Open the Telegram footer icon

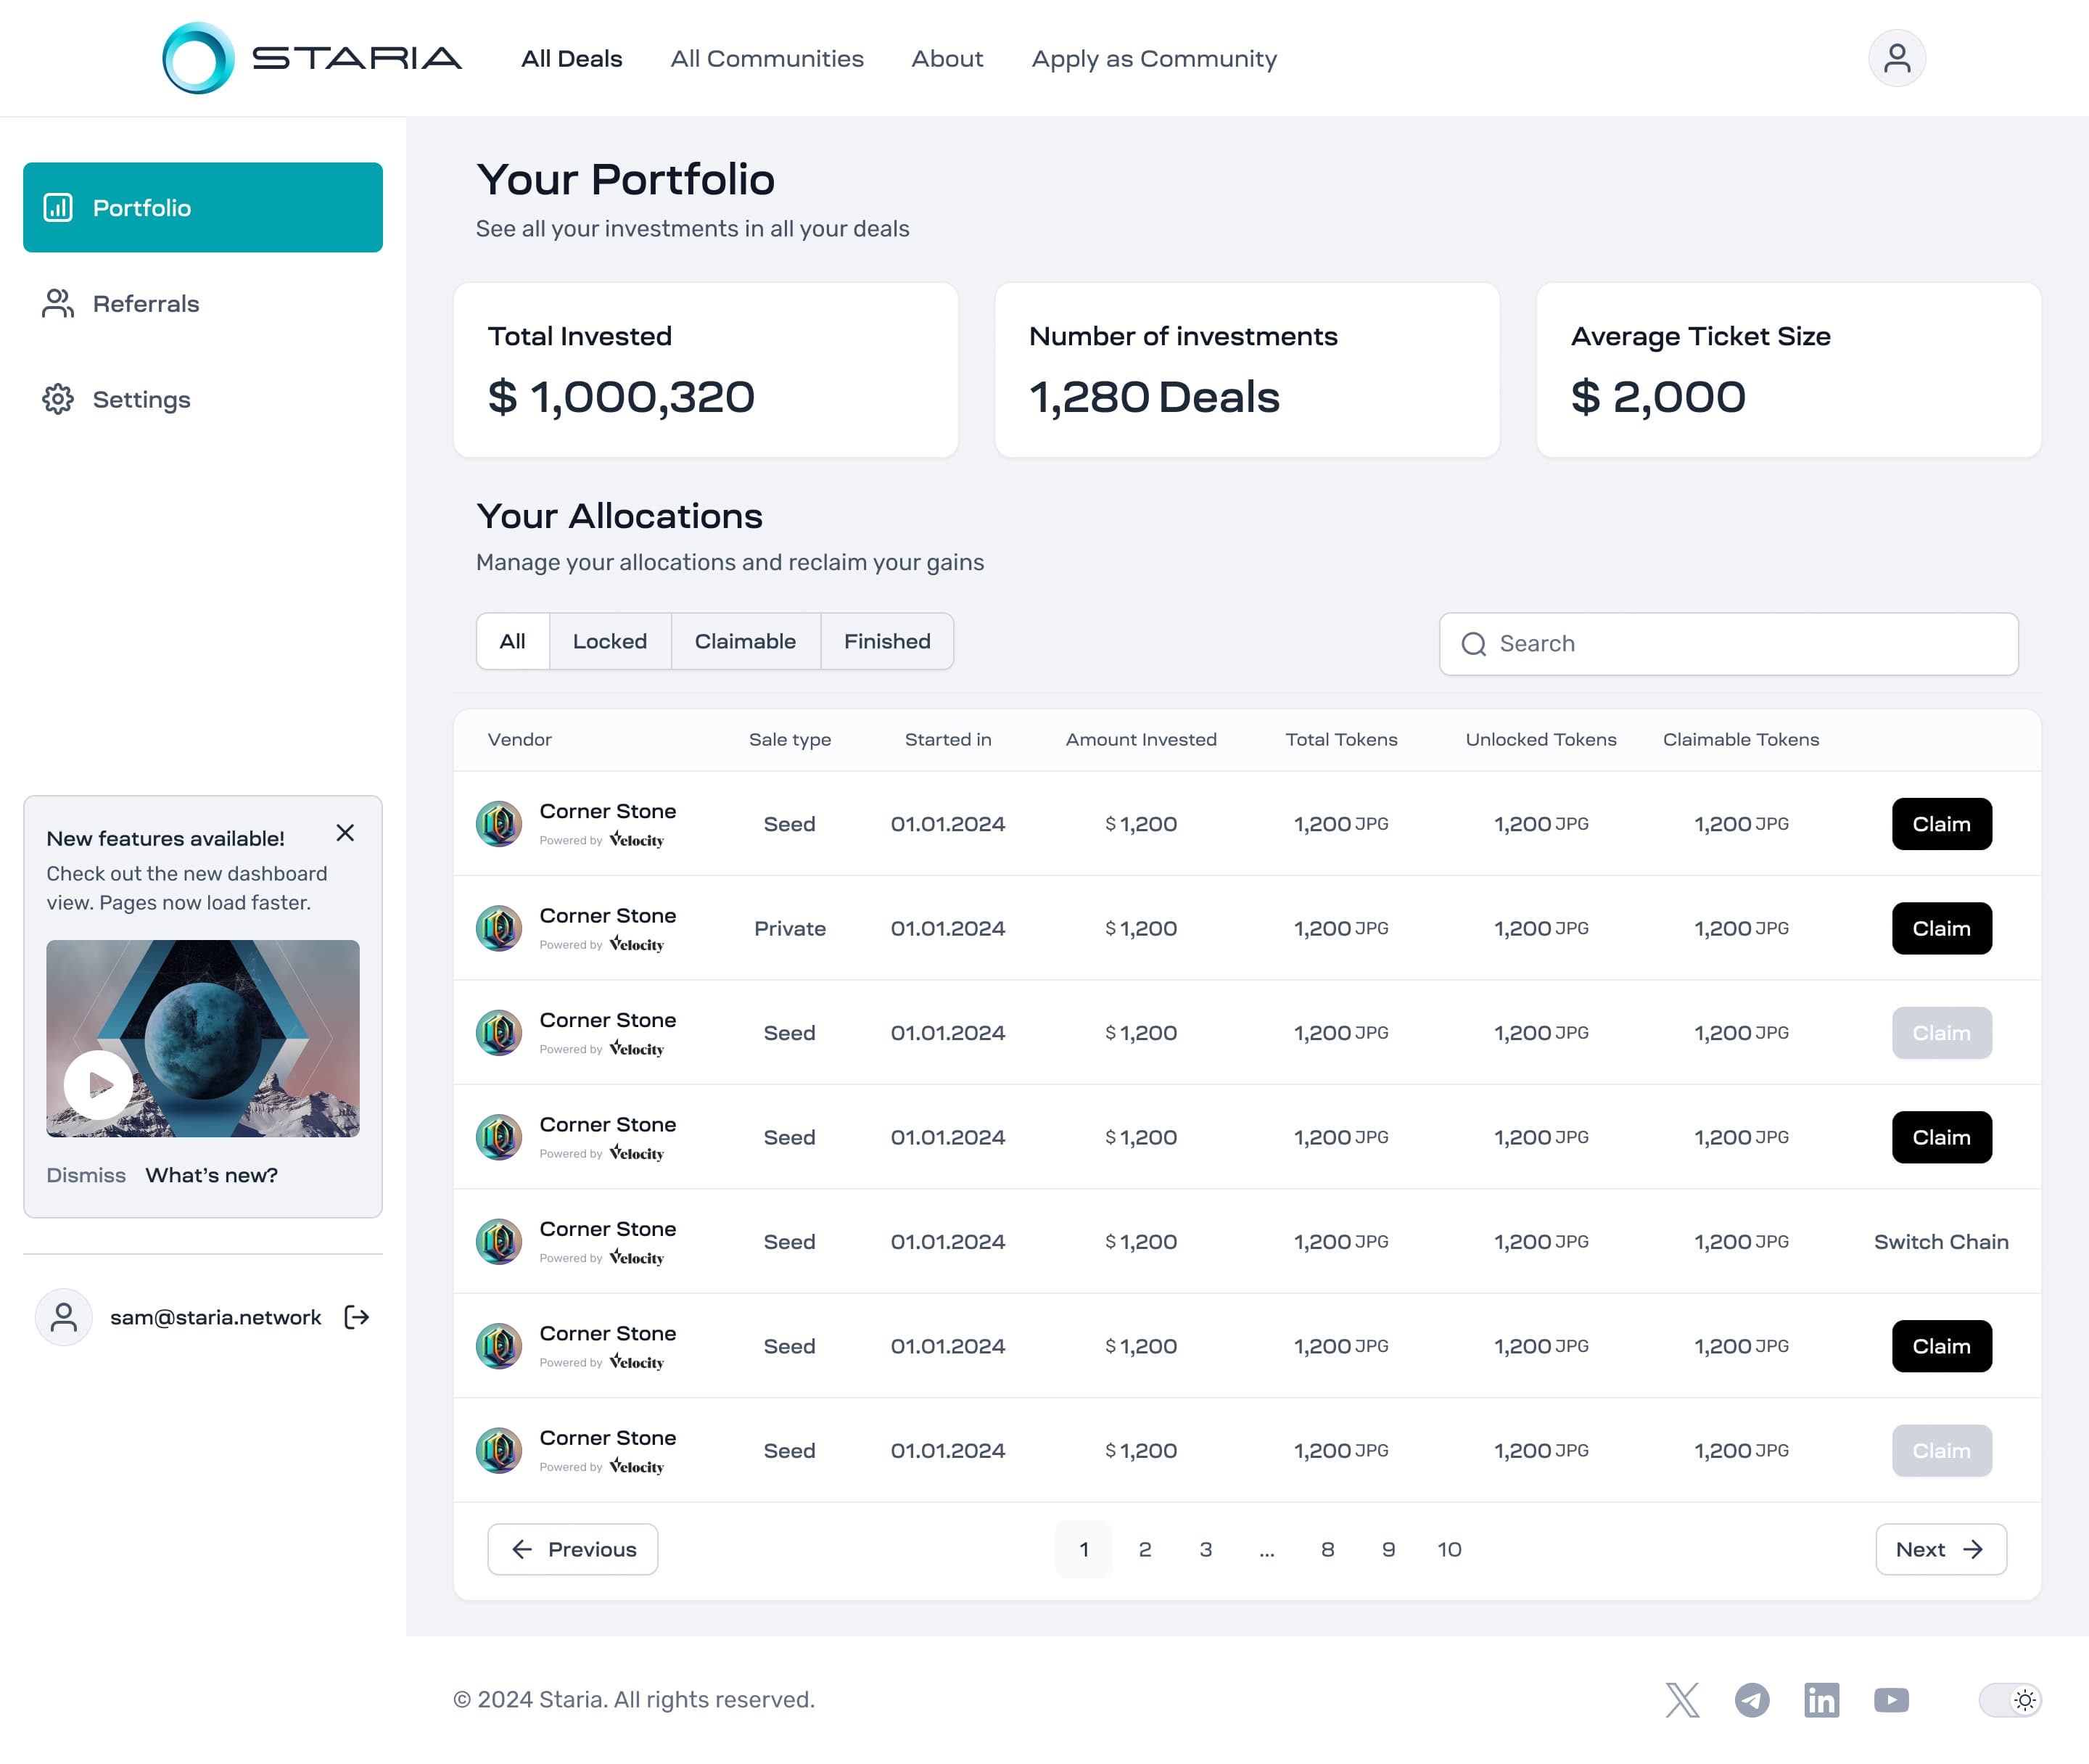1752,1699
